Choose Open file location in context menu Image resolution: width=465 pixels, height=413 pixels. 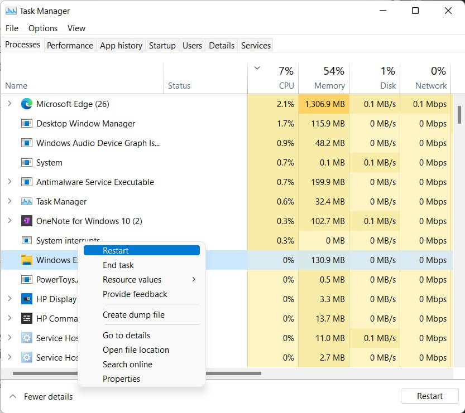point(142,349)
